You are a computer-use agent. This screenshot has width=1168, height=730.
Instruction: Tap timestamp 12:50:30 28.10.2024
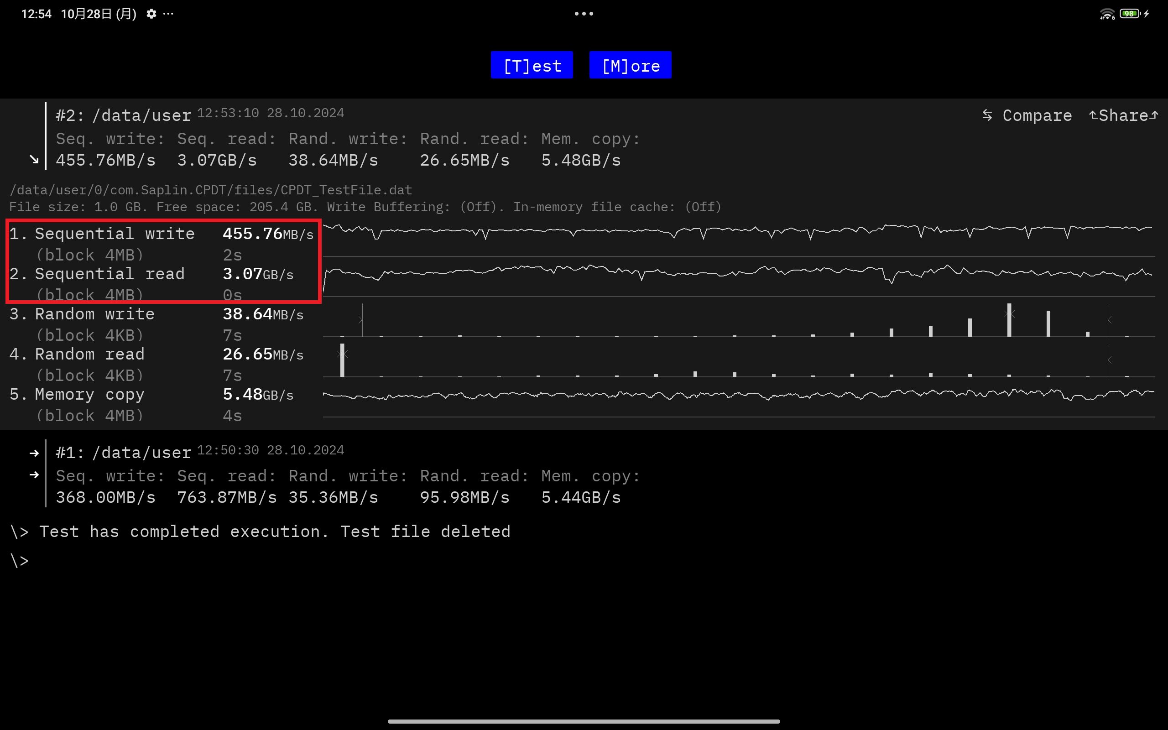pos(270,450)
